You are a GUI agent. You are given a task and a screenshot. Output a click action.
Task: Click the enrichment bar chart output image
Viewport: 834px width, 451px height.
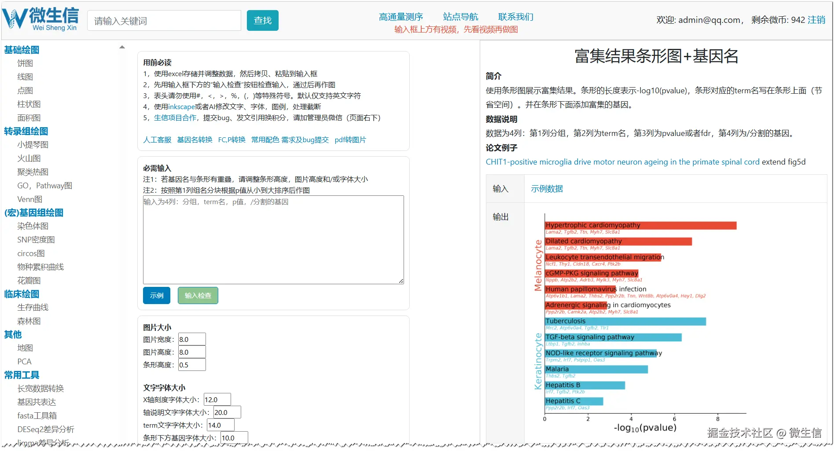[640, 323]
